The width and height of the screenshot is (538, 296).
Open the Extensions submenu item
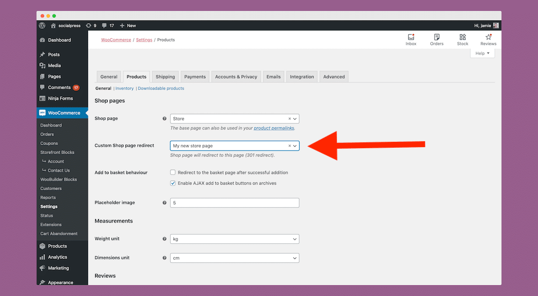[x=51, y=225]
